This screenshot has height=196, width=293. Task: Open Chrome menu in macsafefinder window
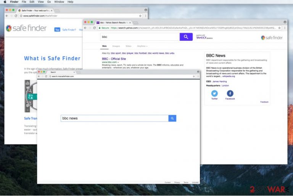pyautogui.click(x=198, y=76)
